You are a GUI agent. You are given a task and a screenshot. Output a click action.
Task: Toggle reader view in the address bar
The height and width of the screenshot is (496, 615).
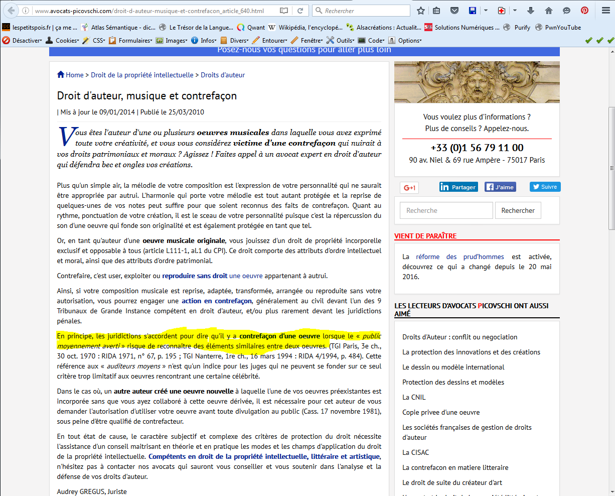coord(284,11)
